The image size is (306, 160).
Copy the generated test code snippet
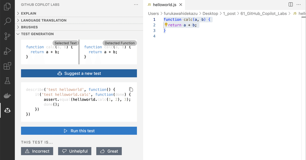[x=131, y=89]
